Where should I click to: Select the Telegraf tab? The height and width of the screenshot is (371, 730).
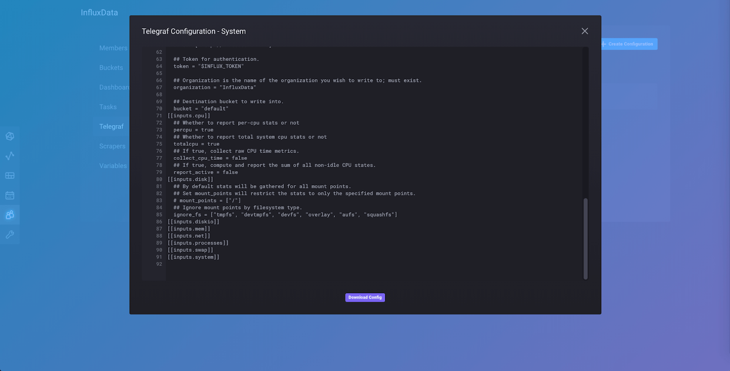tap(111, 127)
